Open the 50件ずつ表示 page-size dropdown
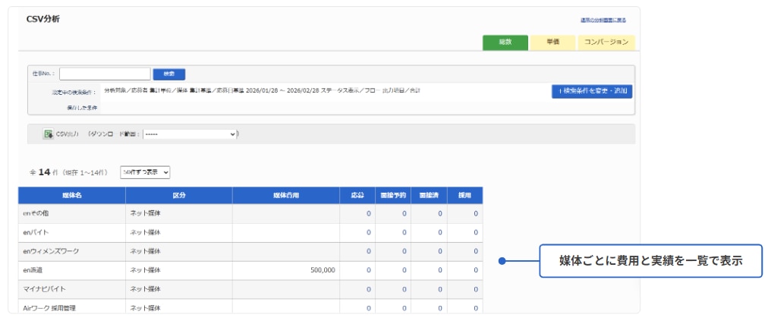This screenshot has width=768, height=324. [145, 172]
